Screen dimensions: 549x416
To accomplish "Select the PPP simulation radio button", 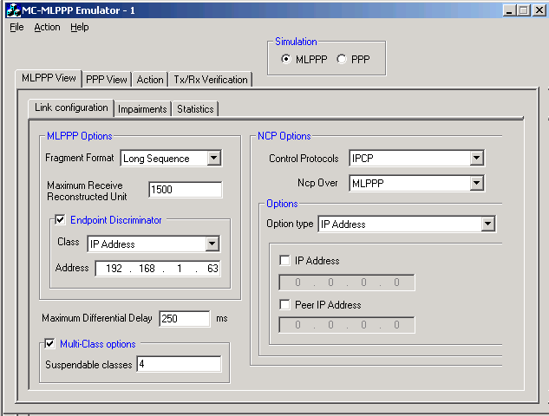I will 342,59.
